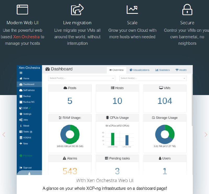
Task: Click the Alarms warning triangle icon
Action: coord(64,158)
